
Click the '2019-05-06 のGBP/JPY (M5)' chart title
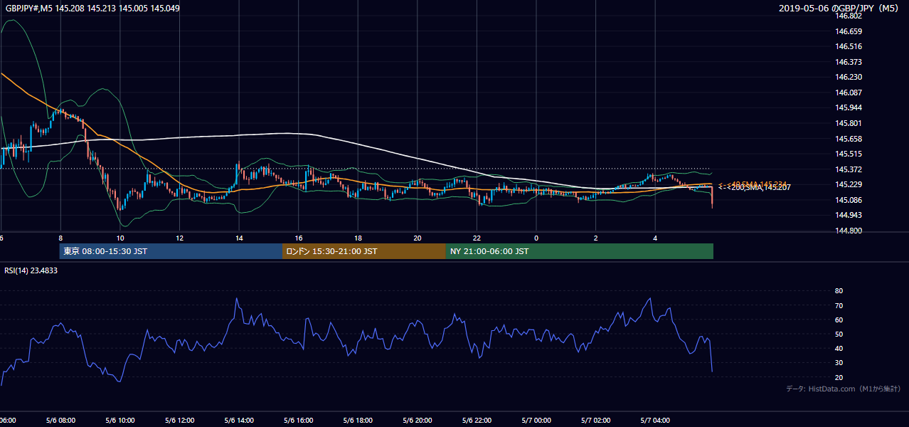tap(839, 9)
